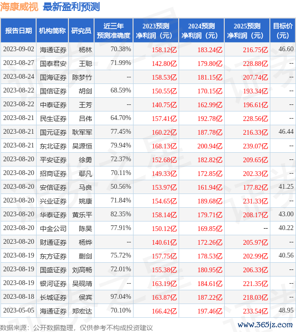
Task: Select 银河证券 institution cell
Action: pyautogui.click(x=53, y=284)
